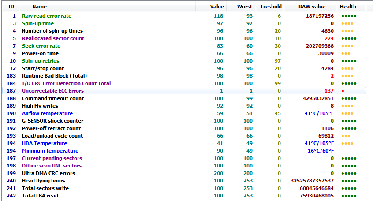The width and height of the screenshot is (373, 201).
Task: Click the red health dot for Uncorrectable ECC Errors
Action: [343, 91]
